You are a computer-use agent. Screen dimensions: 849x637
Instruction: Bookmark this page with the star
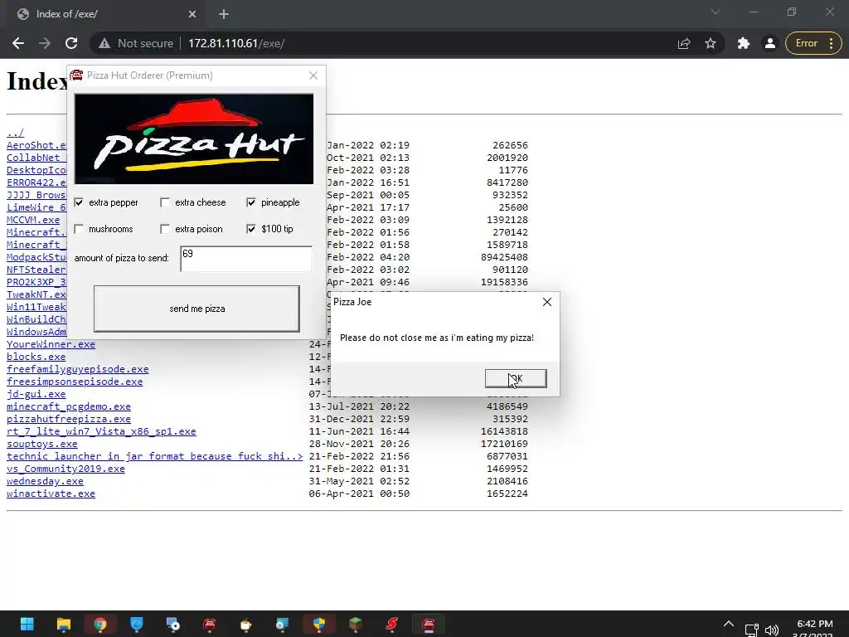(711, 43)
